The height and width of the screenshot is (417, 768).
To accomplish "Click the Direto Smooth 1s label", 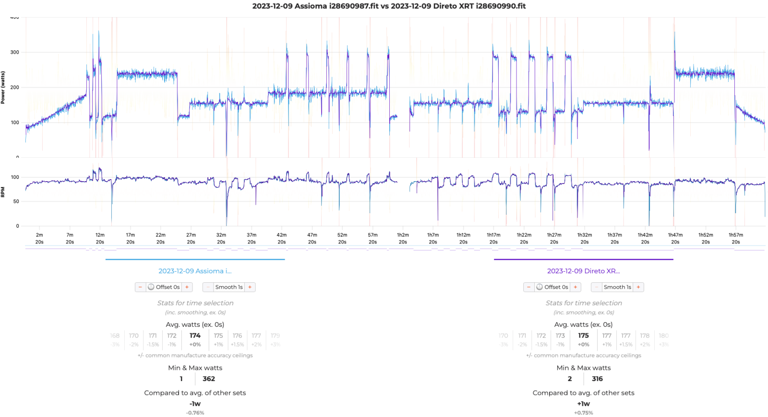I will 617,287.
